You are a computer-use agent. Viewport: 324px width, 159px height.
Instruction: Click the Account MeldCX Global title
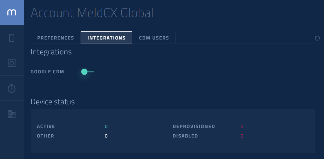(x=92, y=13)
